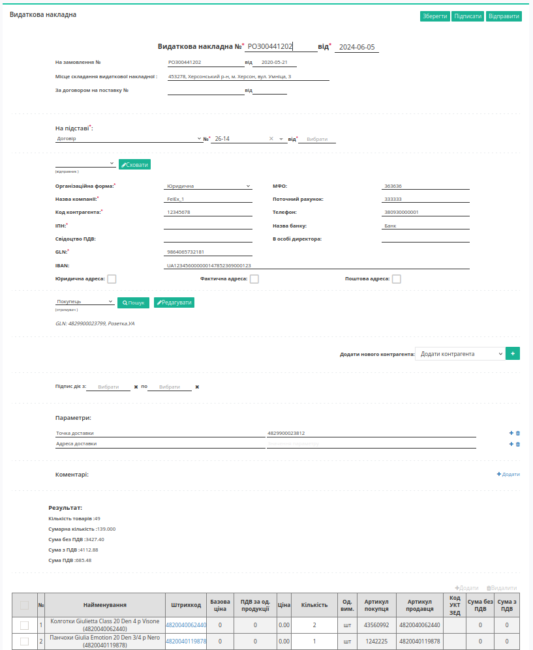Tick the Поштова адреса checkbox

point(397,279)
